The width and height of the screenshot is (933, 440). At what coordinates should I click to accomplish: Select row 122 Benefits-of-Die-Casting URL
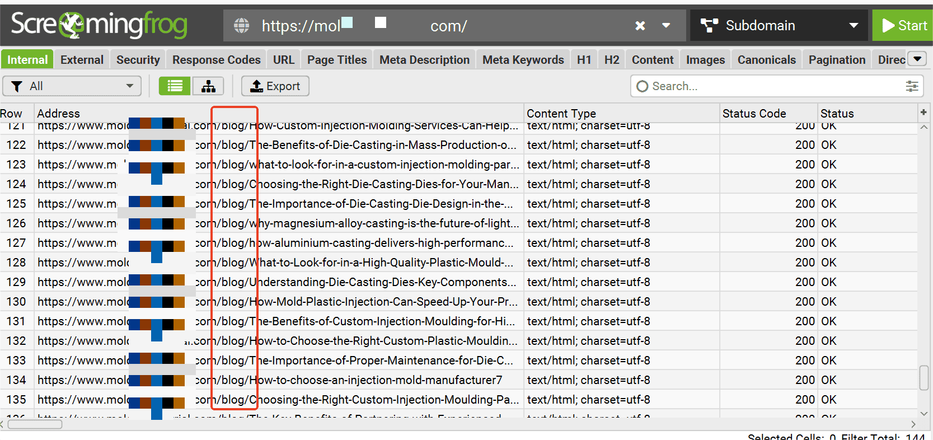pos(279,145)
